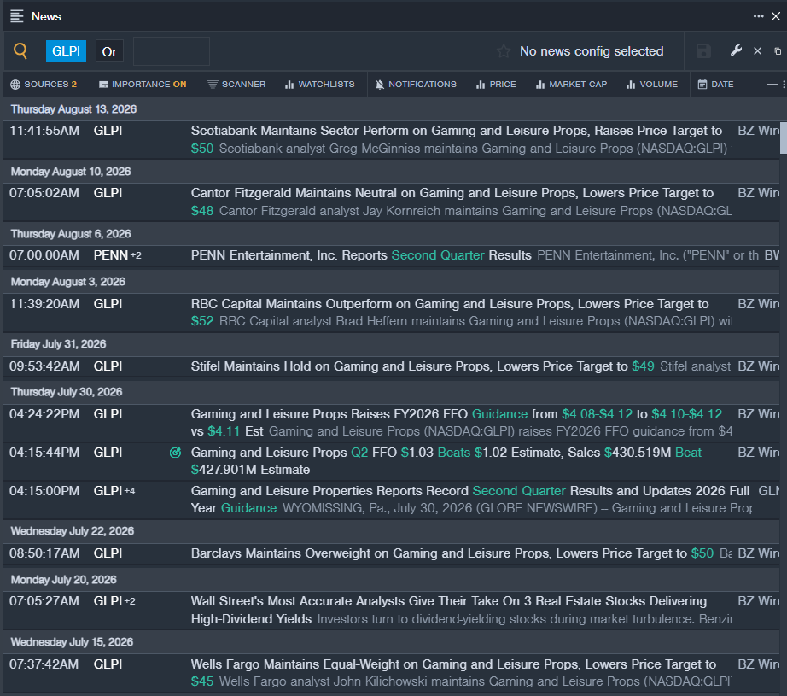Toggle the Importance ON filter
The width and height of the screenshot is (787, 696).
tap(143, 85)
